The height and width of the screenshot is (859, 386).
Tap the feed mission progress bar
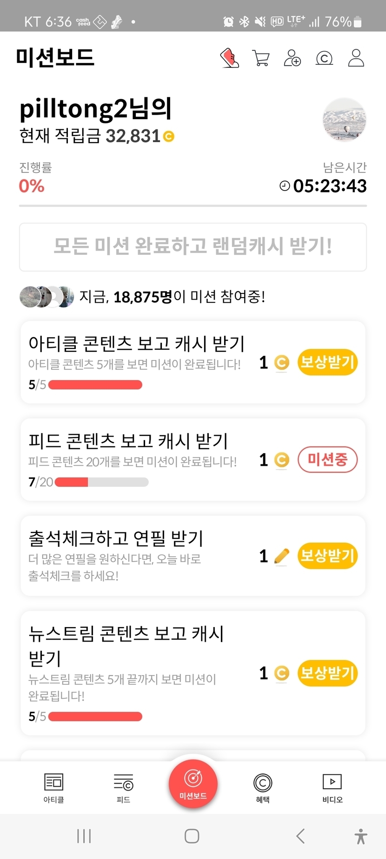[x=101, y=482]
